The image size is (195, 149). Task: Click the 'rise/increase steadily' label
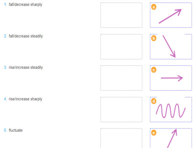[x=26, y=68]
